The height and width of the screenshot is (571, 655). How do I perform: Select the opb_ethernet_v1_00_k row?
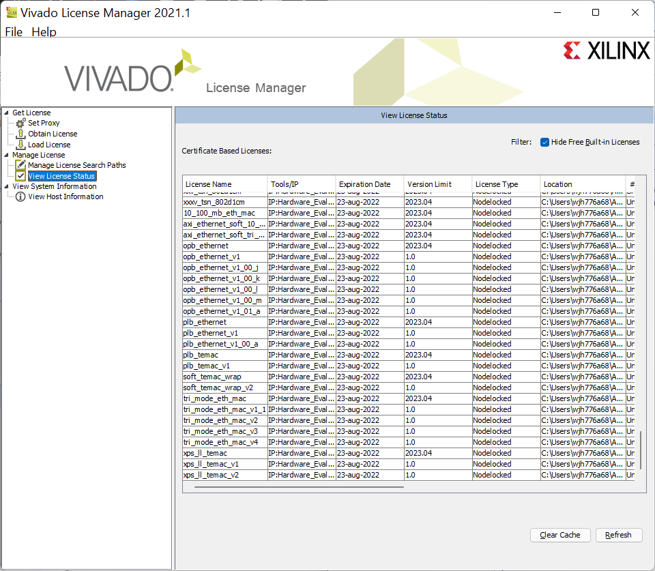[409, 278]
